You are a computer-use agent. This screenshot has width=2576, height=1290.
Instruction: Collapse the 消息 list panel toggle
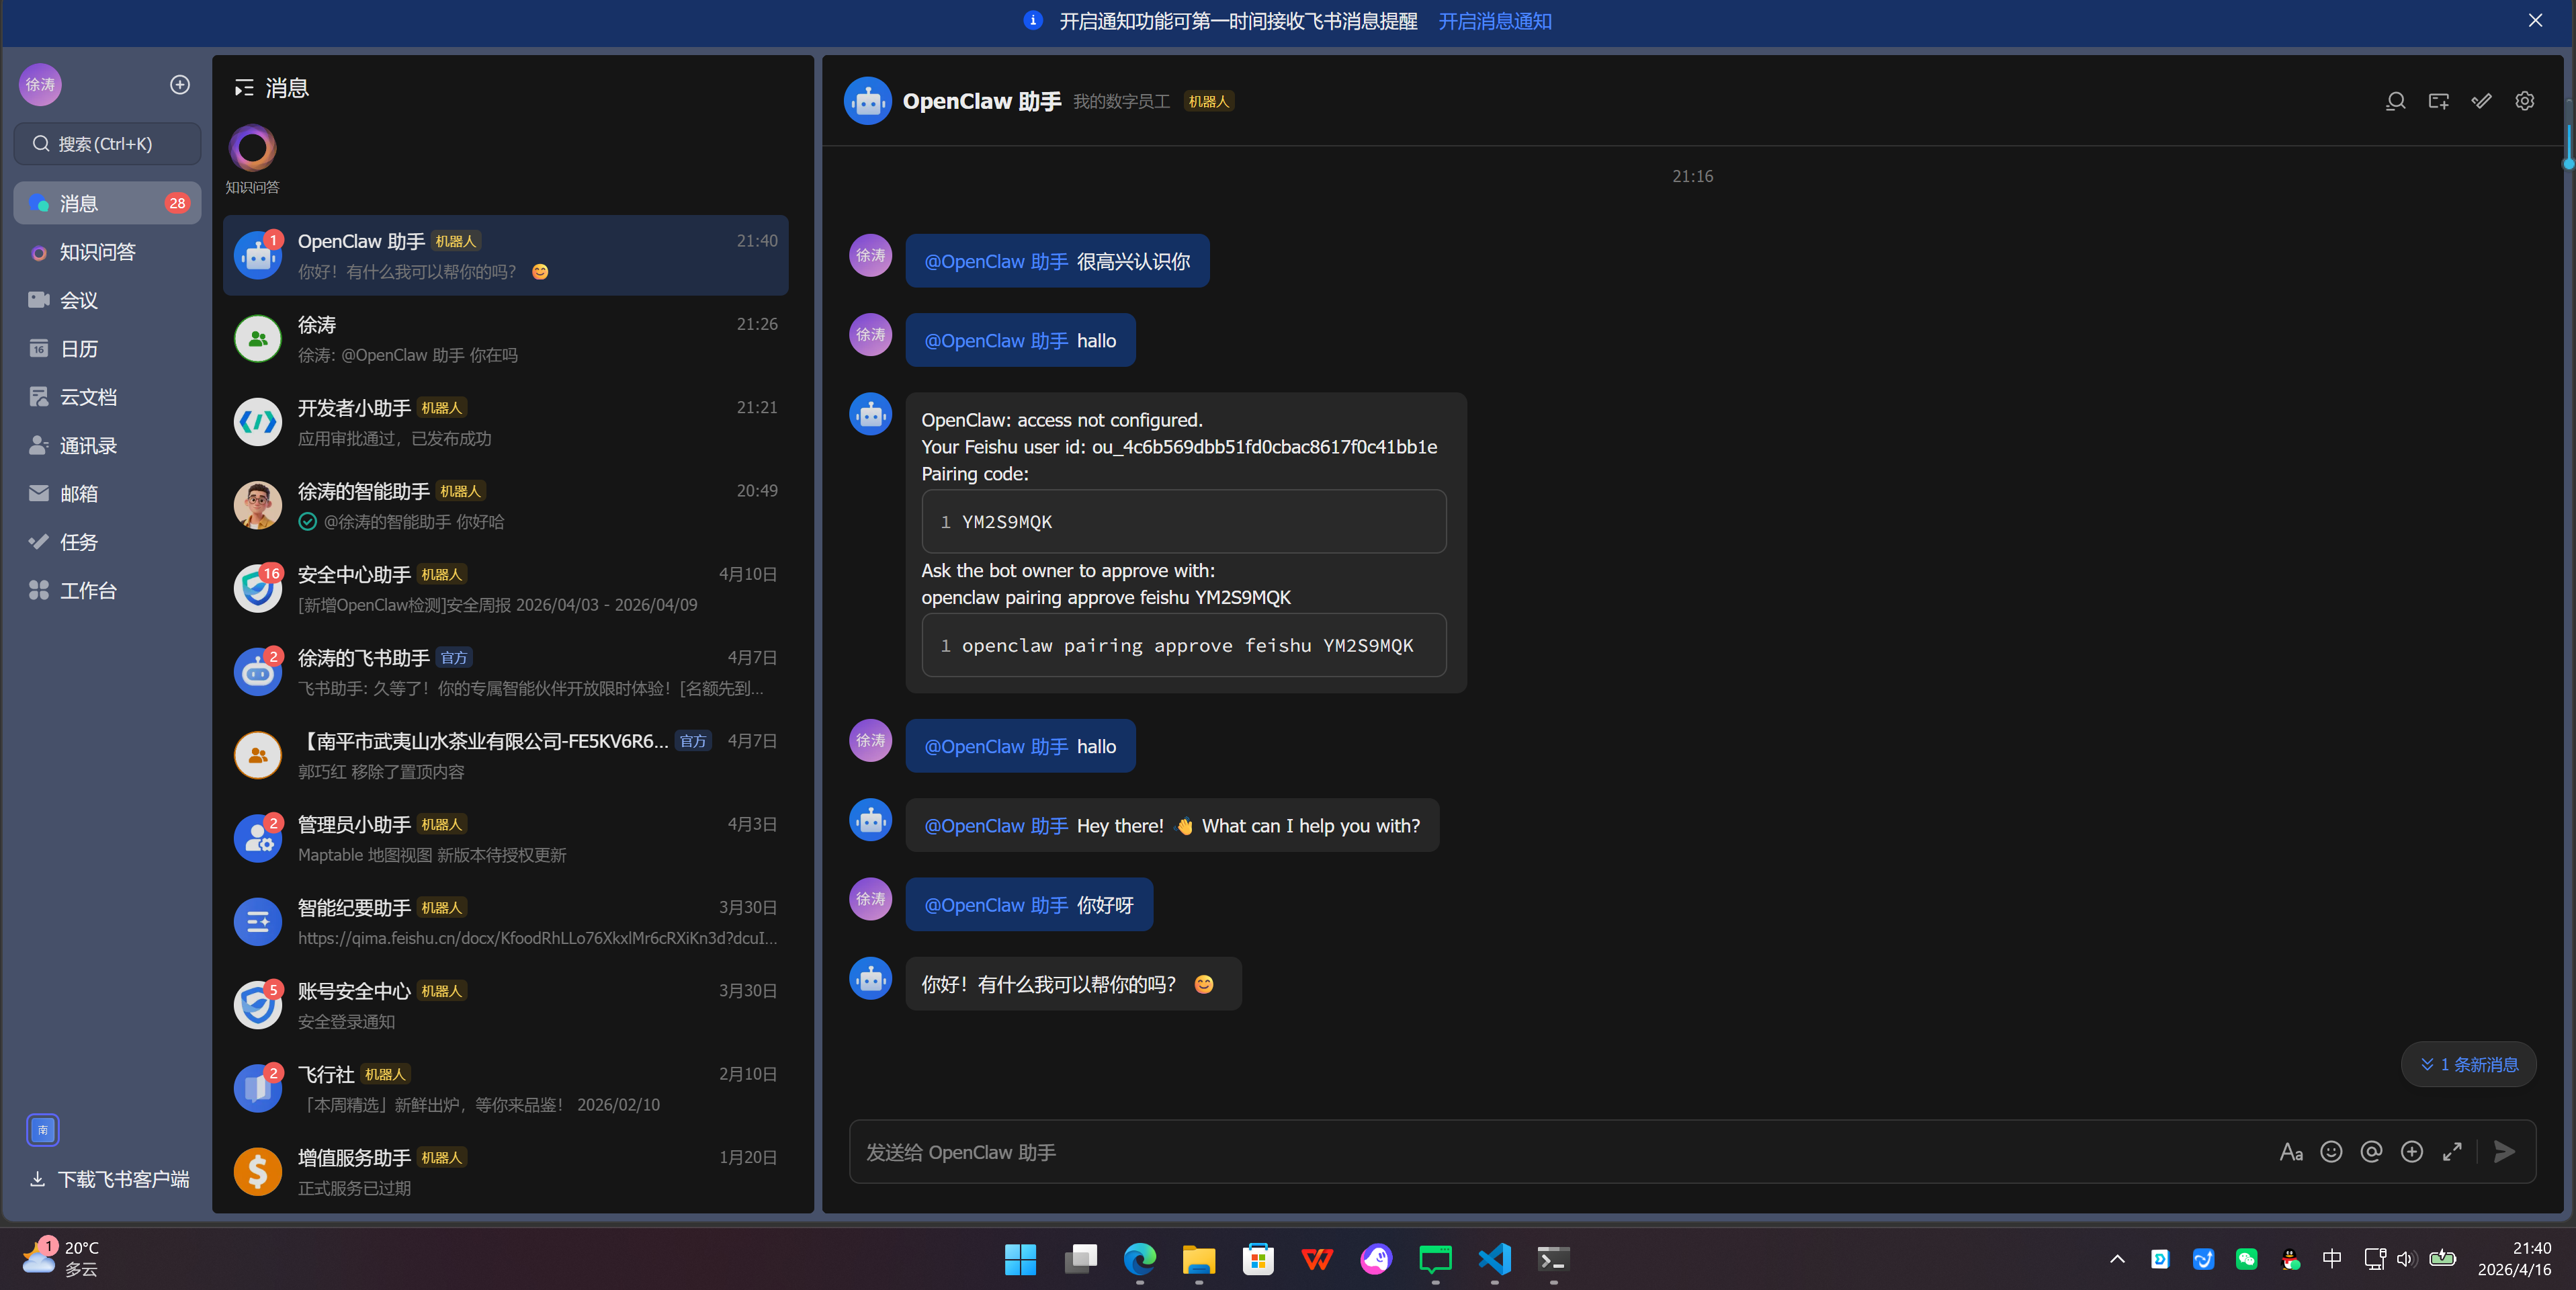[x=243, y=88]
